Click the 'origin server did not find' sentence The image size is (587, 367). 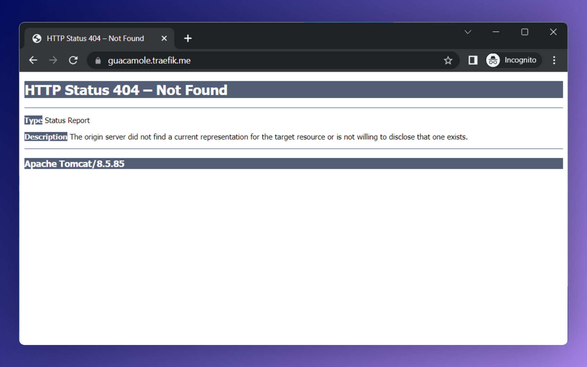(x=269, y=137)
